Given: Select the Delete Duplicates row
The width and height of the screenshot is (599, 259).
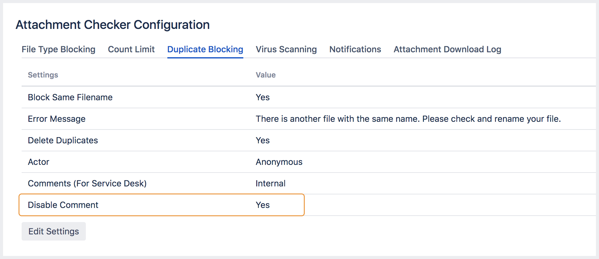Looking at the screenshot, I should tap(63, 140).
